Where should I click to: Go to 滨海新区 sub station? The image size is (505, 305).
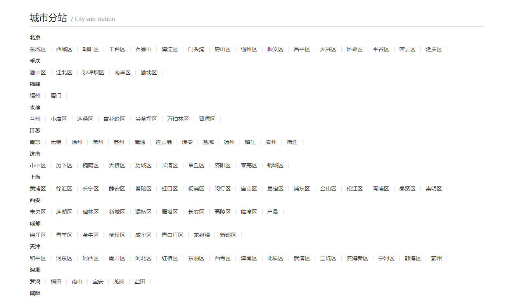pos(357,258)
